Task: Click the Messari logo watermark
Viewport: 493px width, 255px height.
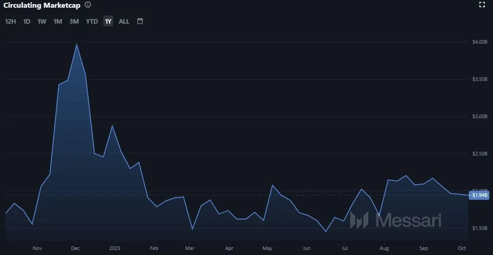Action: click(x=396, y=220)
